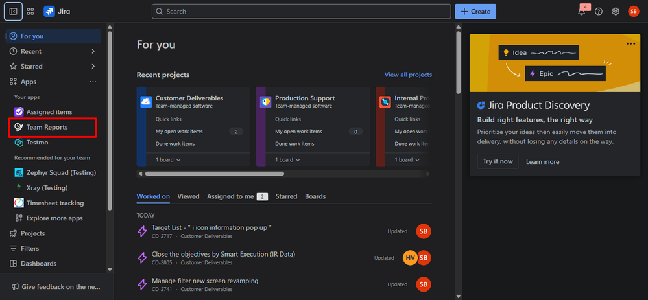Click the Assigned items app icon
648x300 pixels.
tap(19, 112)
